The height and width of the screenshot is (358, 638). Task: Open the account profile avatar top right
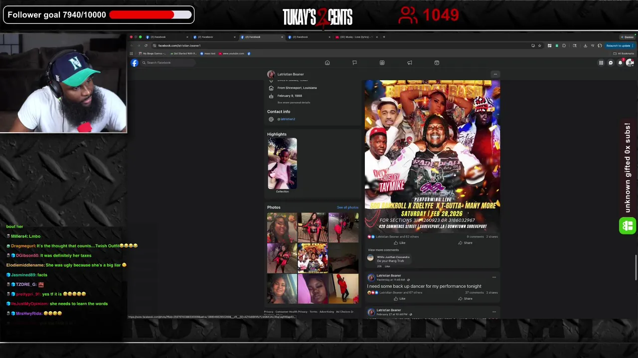pyautogui.click(x=630, y=63)
